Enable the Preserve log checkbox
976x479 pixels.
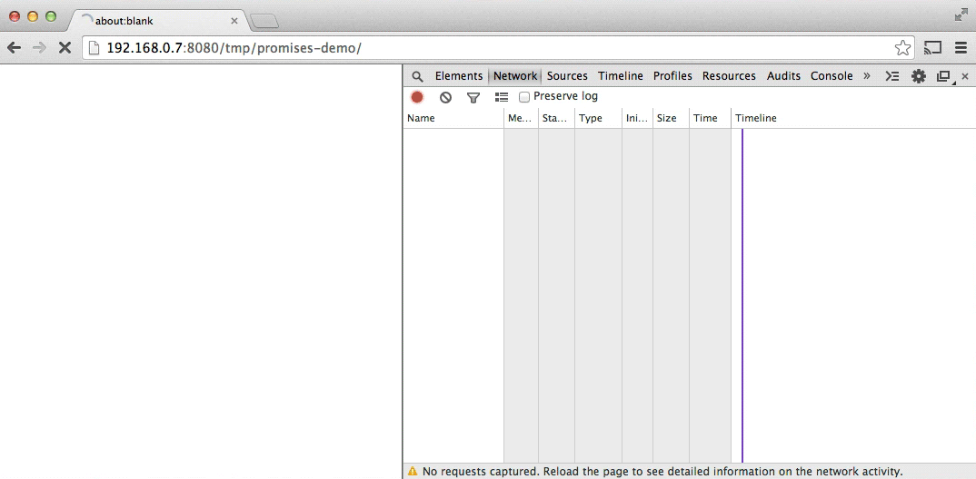tap(524, 97)
